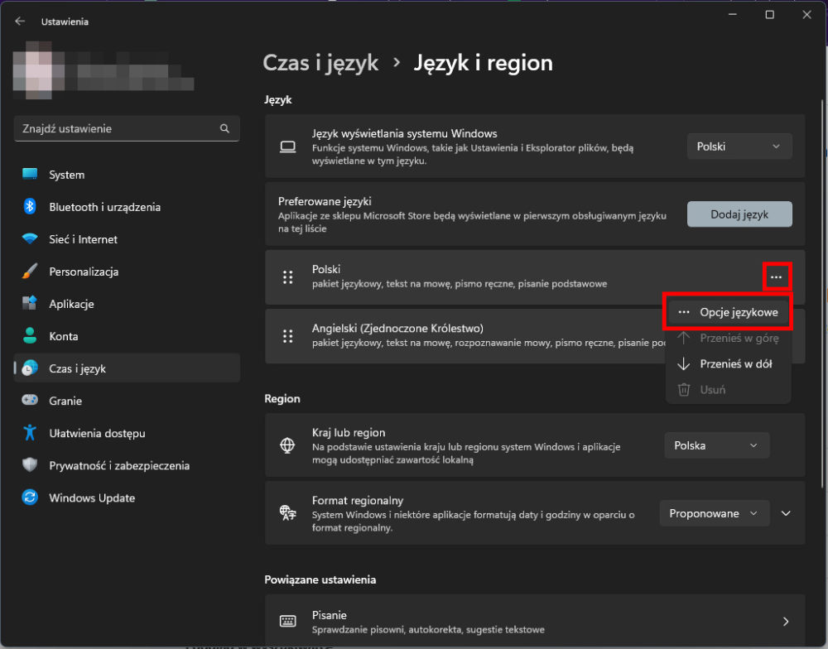Click the Angielski (Zjednoczone Królestwo) language name
The image size is (828, 649).
click(397, 328)
